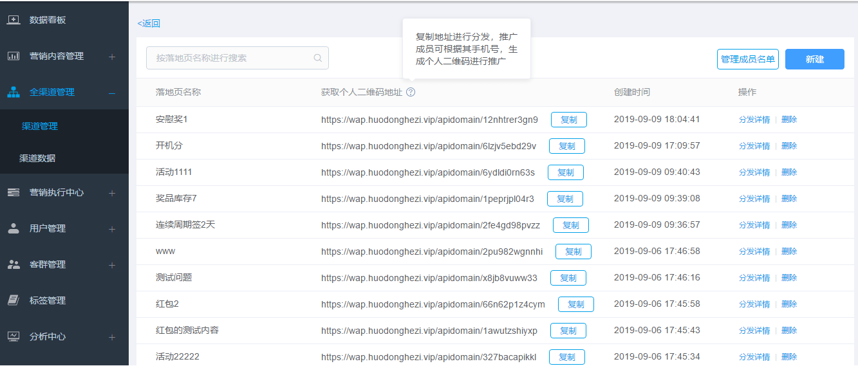Expand 营销执行中心 with the plus sign
The width and height of the screenshot is (858, 366).
pos(112,193)
